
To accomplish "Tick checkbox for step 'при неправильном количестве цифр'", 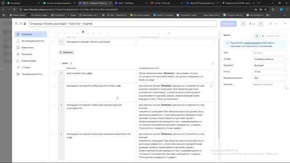I will coord(54,134).
